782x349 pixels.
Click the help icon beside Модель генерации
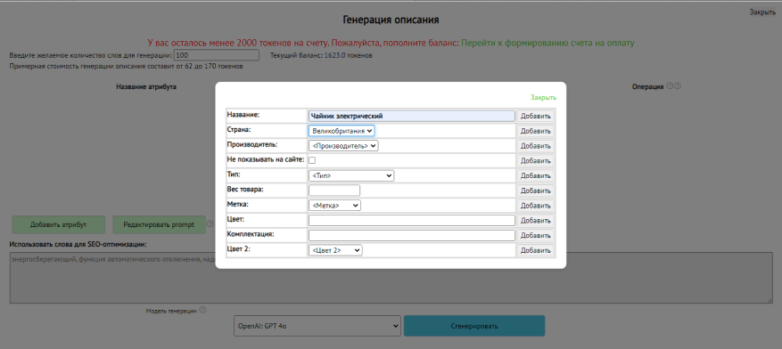point(202,310)
